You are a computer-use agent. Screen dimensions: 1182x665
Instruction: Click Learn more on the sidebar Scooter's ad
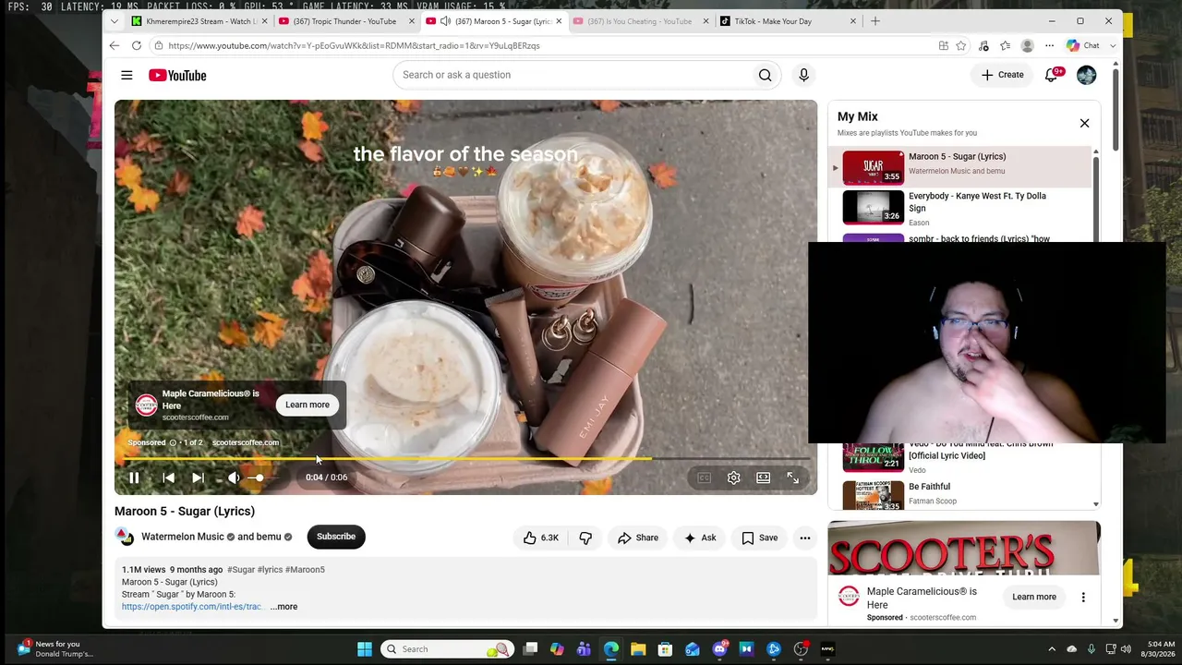click(1034, 597)
